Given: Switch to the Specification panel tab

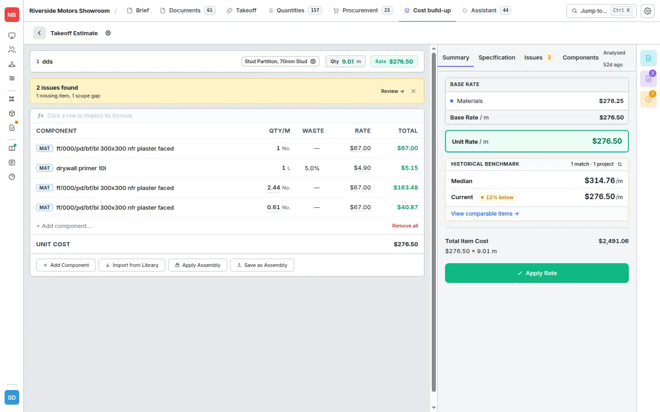Looking at the screenshot, I should point(497,58).
